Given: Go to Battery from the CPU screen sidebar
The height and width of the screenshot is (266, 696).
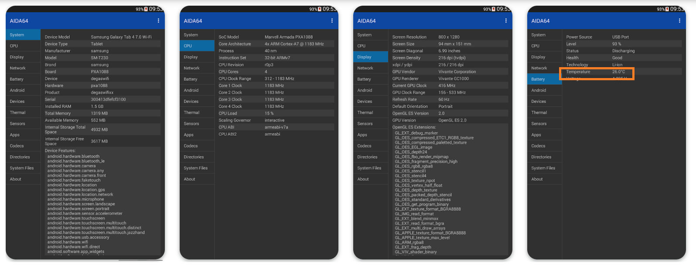Looking at the screenshot, I should coord(197,79).
